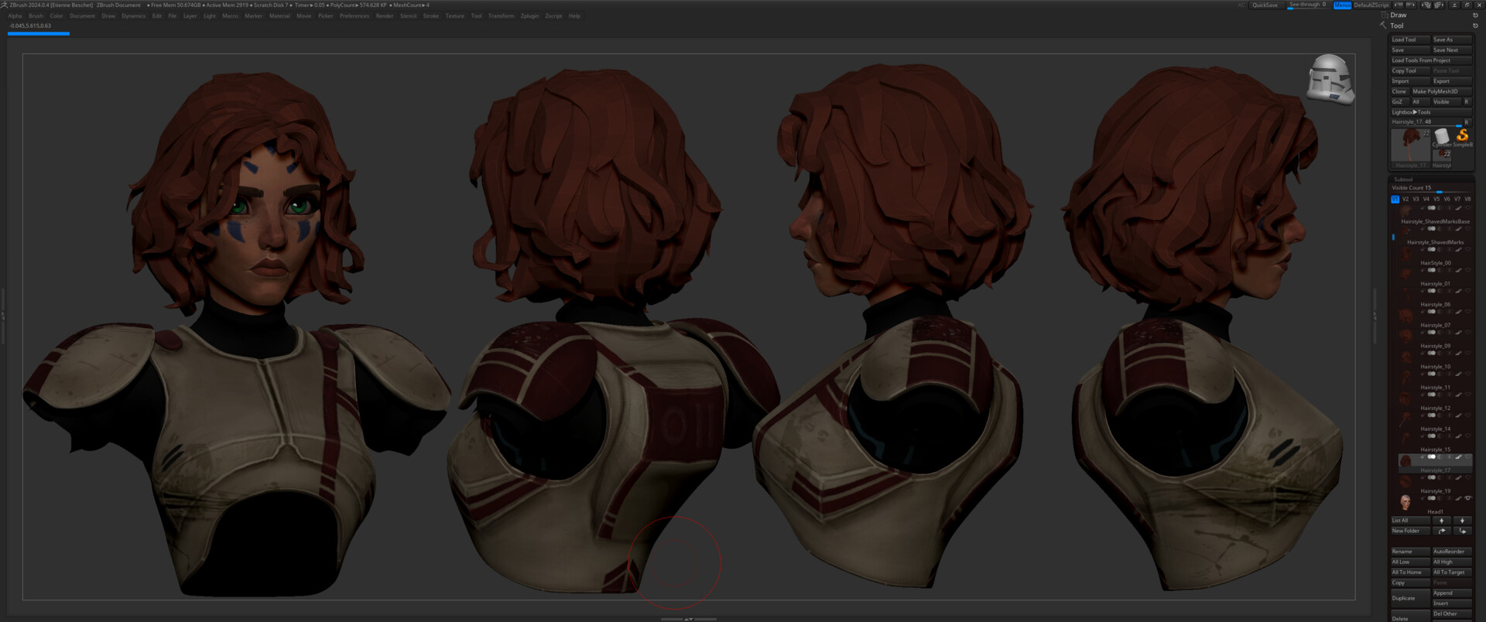Click the Tool palette hammer icon

click(1383, 26)
